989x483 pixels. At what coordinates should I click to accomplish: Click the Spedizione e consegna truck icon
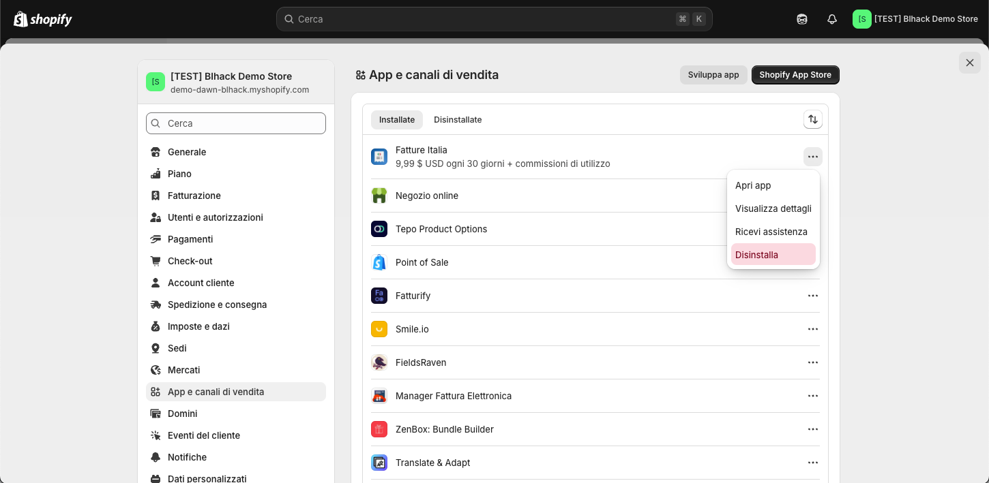pos(156,305)
